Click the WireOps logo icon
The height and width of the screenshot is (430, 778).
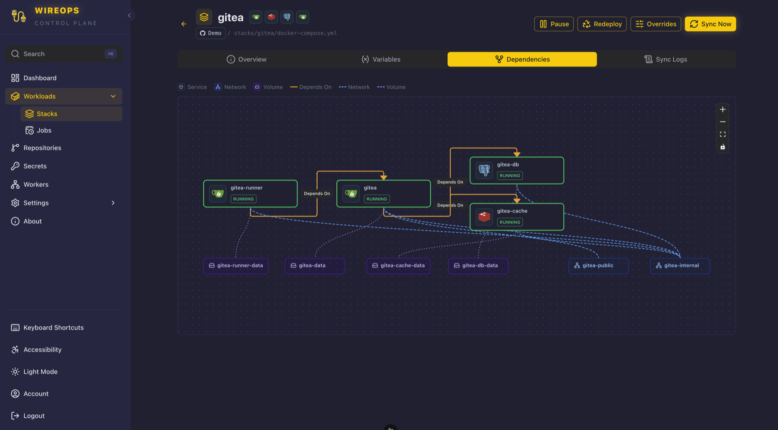19,16
